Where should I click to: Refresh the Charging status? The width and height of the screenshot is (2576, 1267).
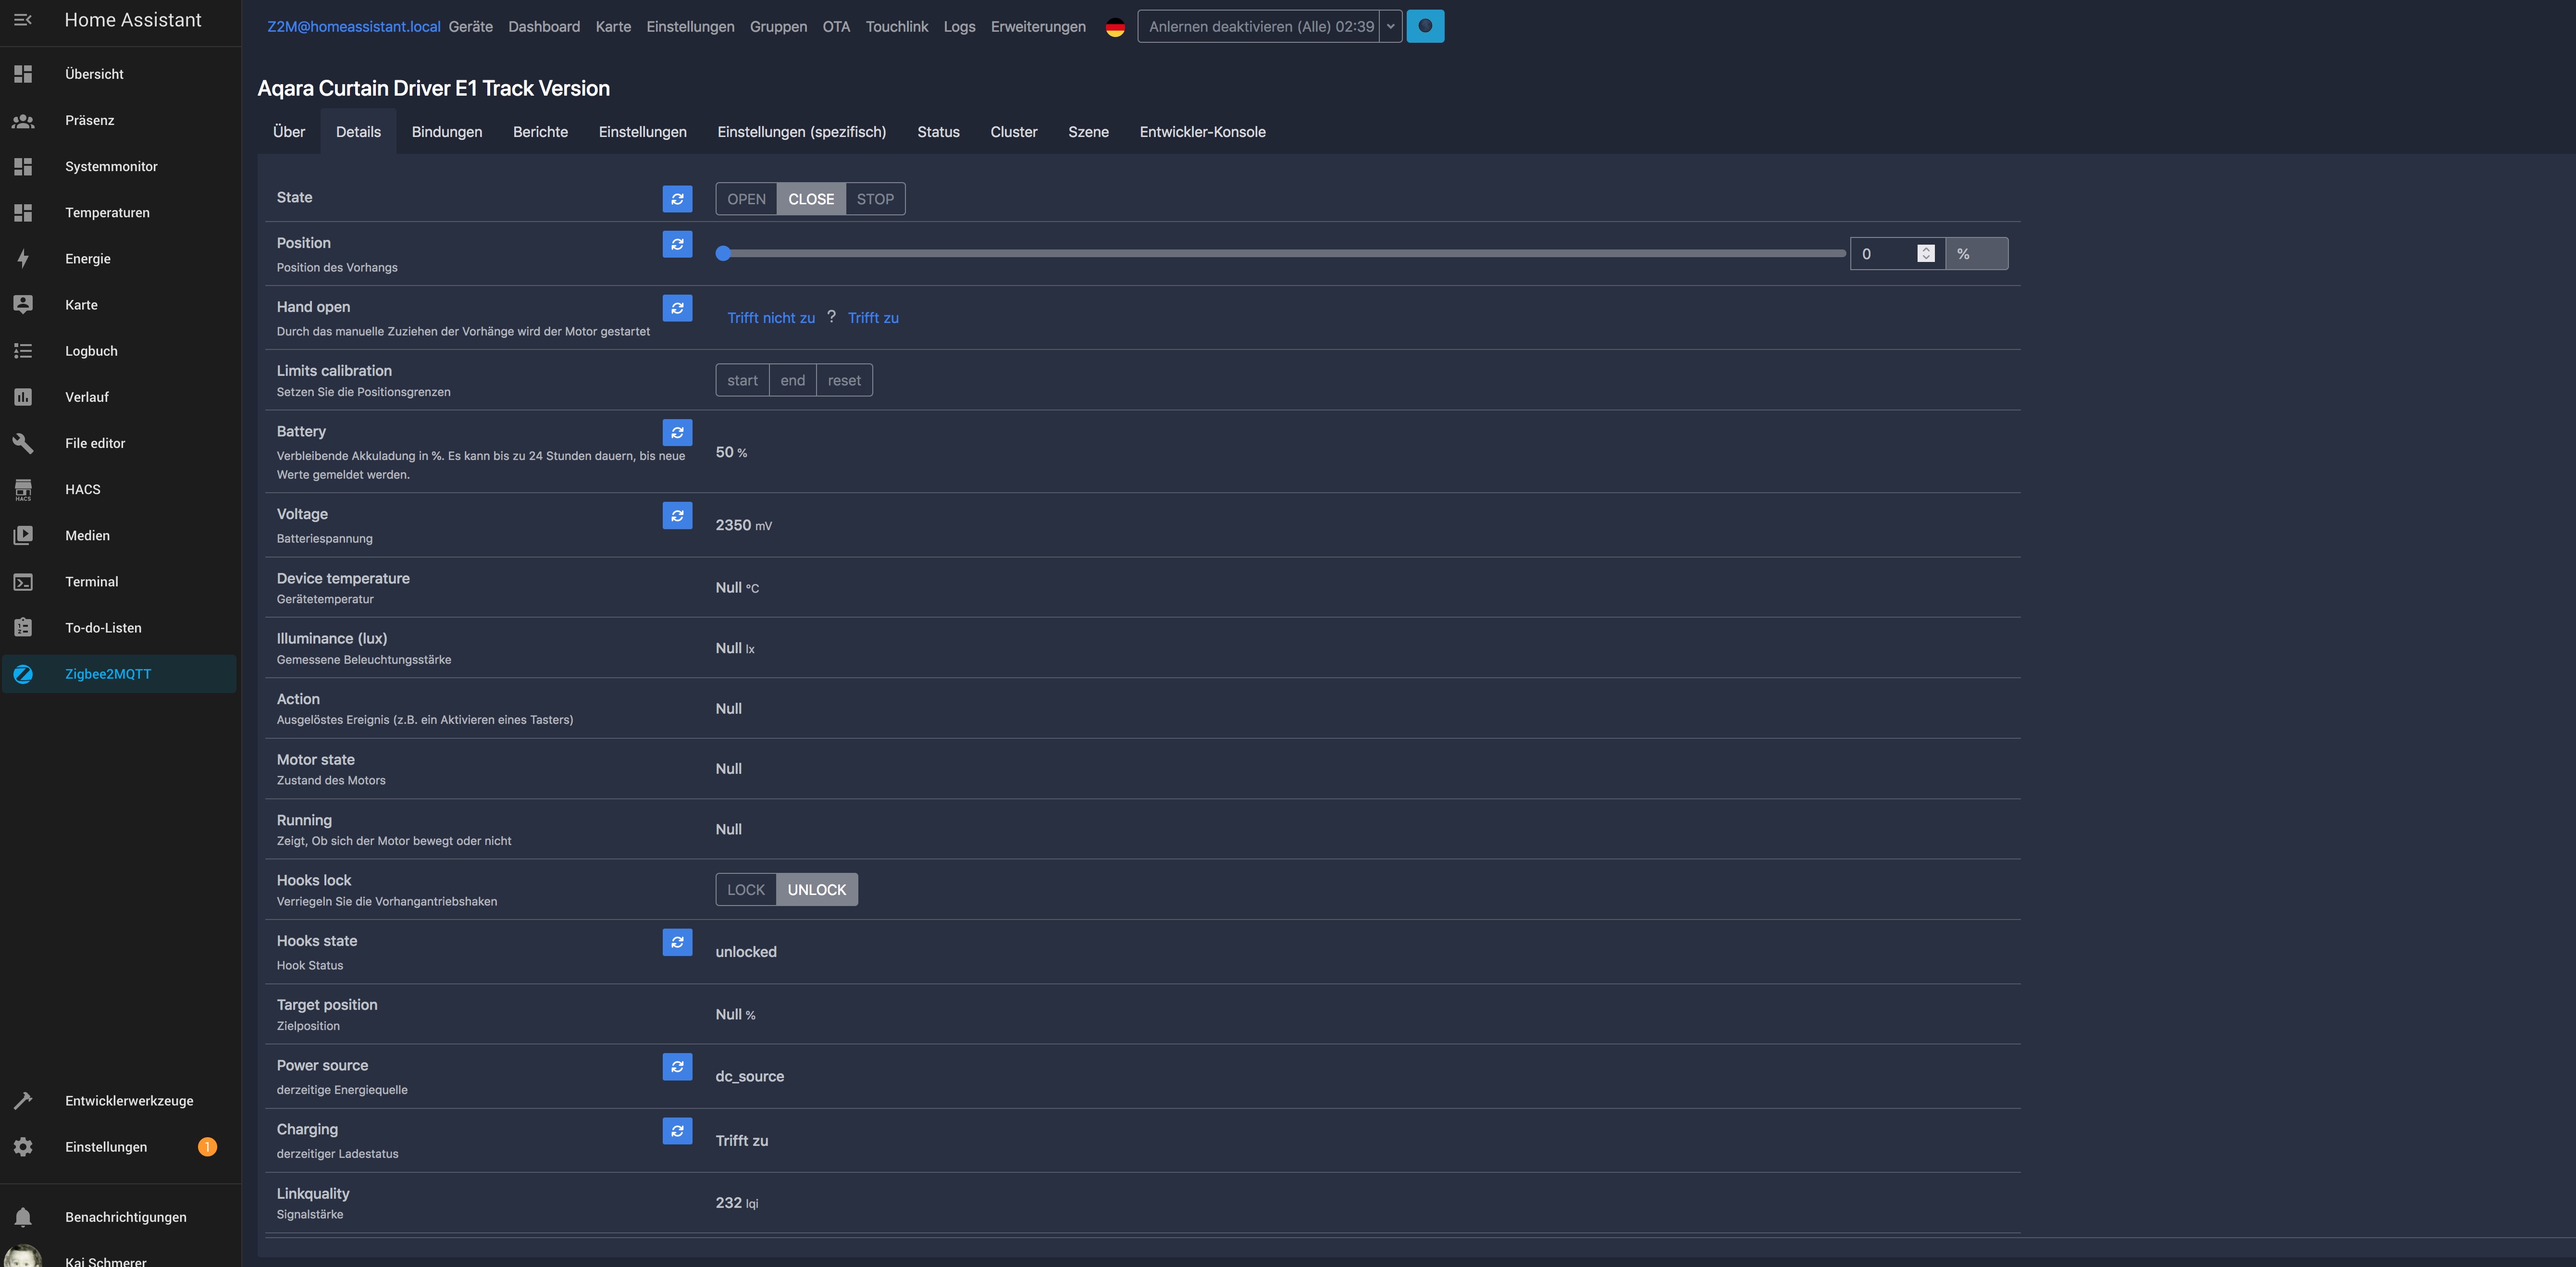pyautogui.click(x=677, y=1130)
